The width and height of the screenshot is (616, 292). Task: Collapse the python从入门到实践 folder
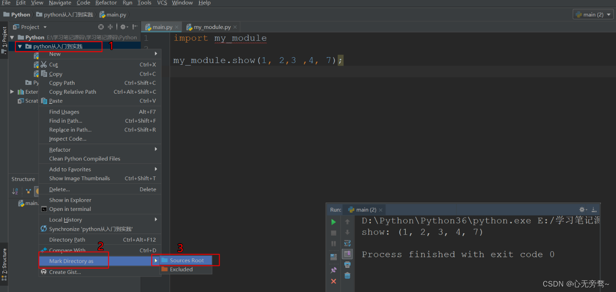[20, 46]
